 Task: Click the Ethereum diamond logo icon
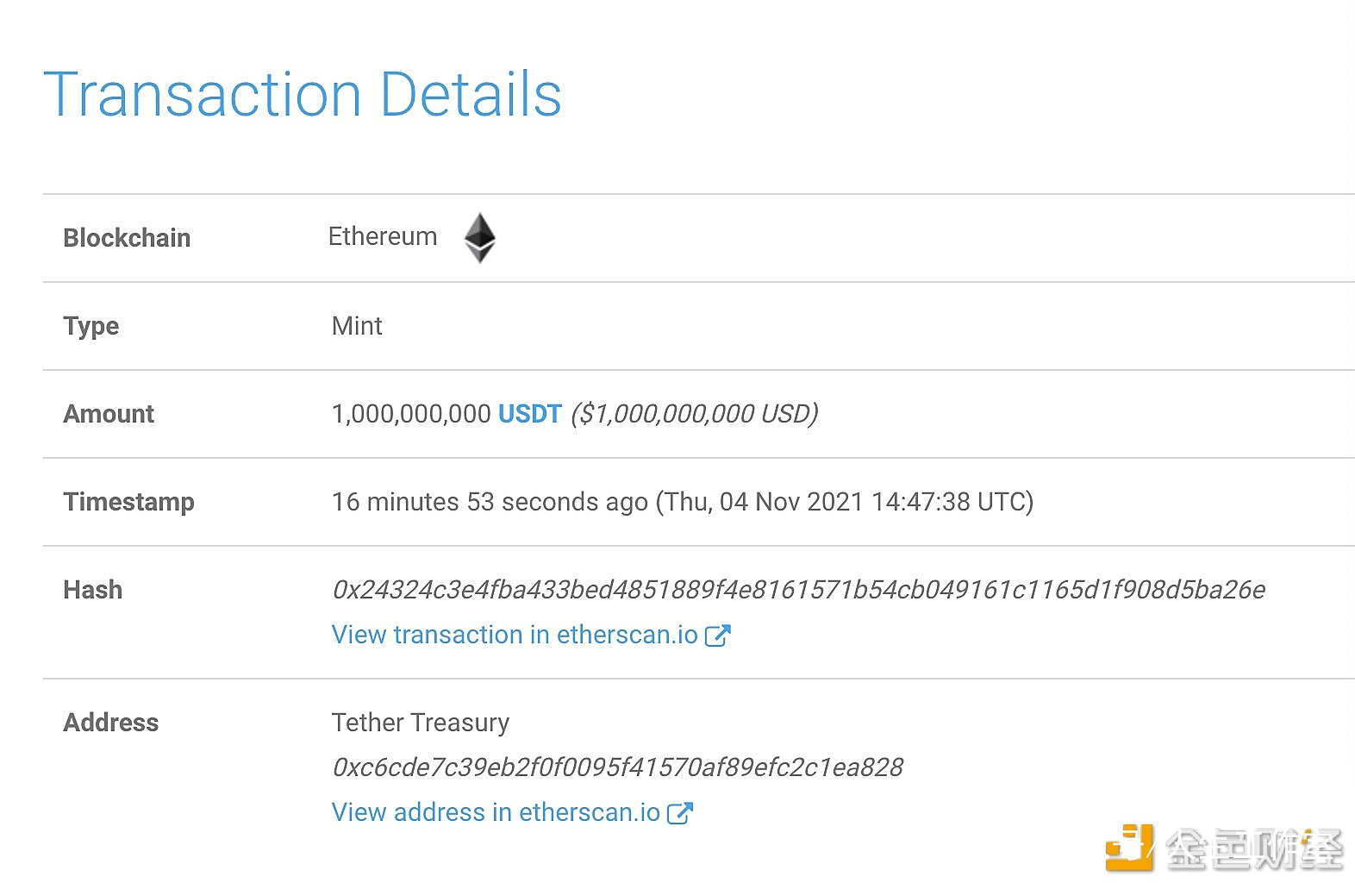pyautogui.click(x=480, y=237)
